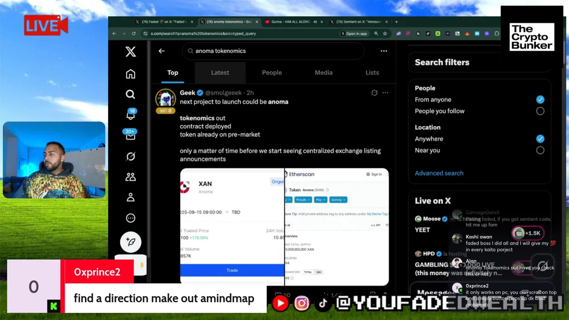
Task: Open search options three-dot menu
Action: [x=384, y=51]
